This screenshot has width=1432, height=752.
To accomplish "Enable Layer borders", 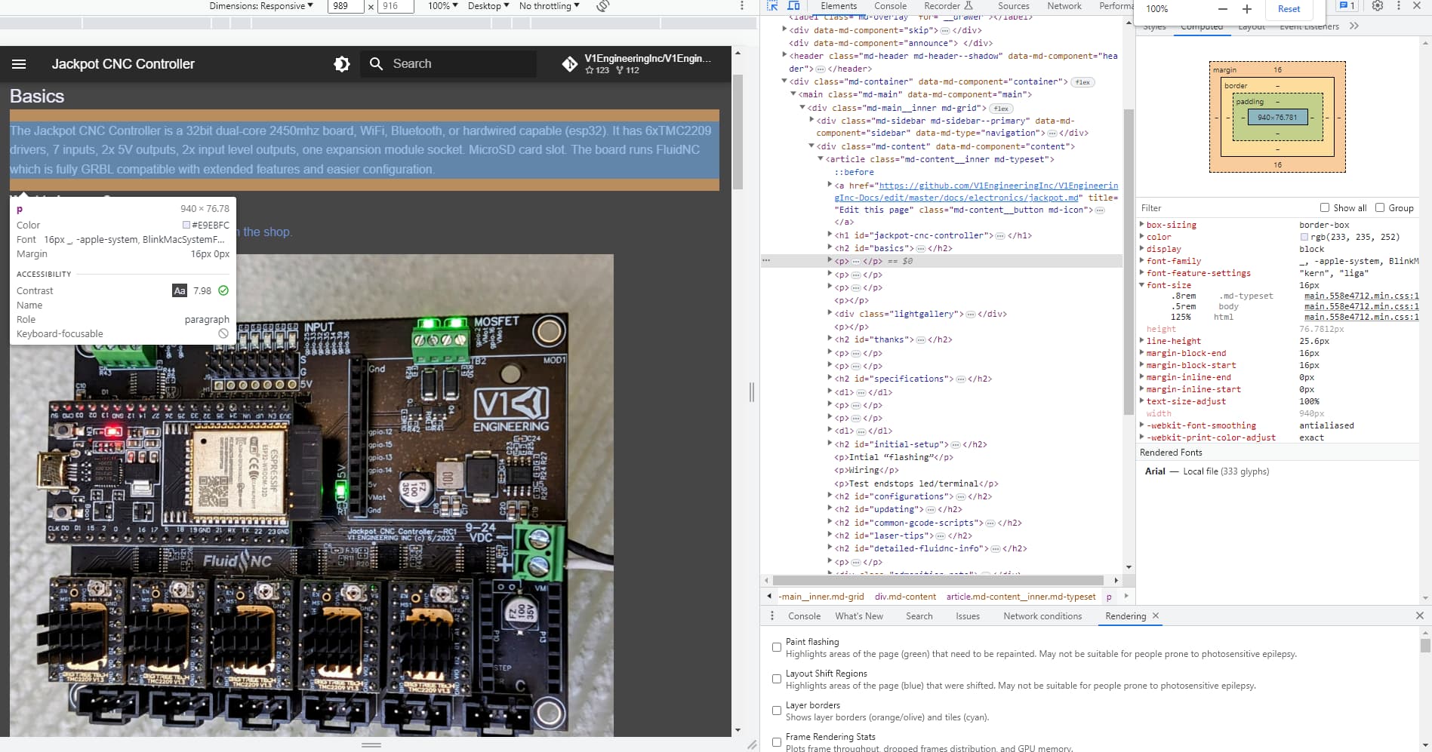I will pyautogui.click(x=776, y=711).
